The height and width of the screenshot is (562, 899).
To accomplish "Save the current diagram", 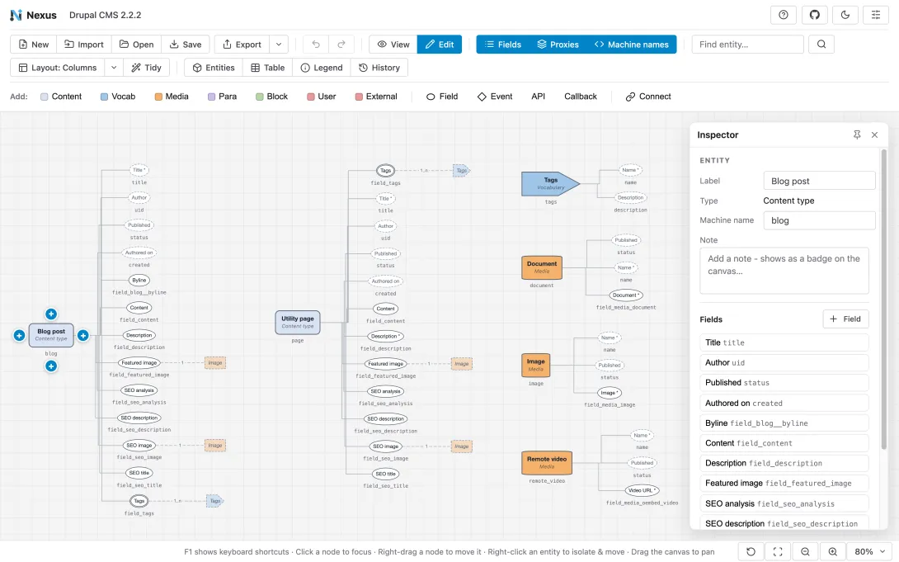I will 186,45.
